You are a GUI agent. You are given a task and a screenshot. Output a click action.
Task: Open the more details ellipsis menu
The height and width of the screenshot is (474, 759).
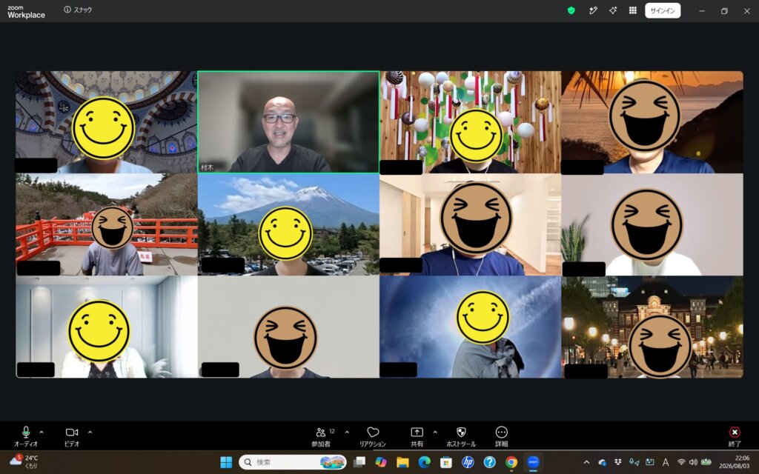tap(502, 436)
